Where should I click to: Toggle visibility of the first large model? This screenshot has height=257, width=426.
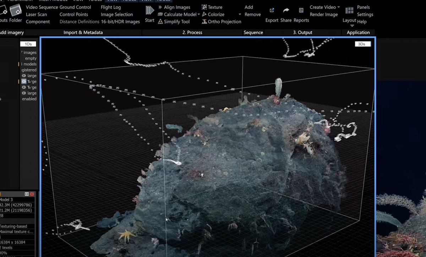[24, 76]
